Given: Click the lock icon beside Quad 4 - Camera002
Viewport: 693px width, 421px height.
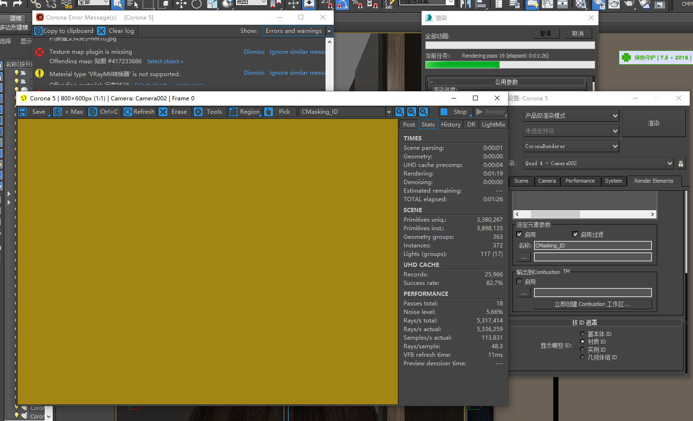Looking at the screenshot, I should click(x=681, y=164).
